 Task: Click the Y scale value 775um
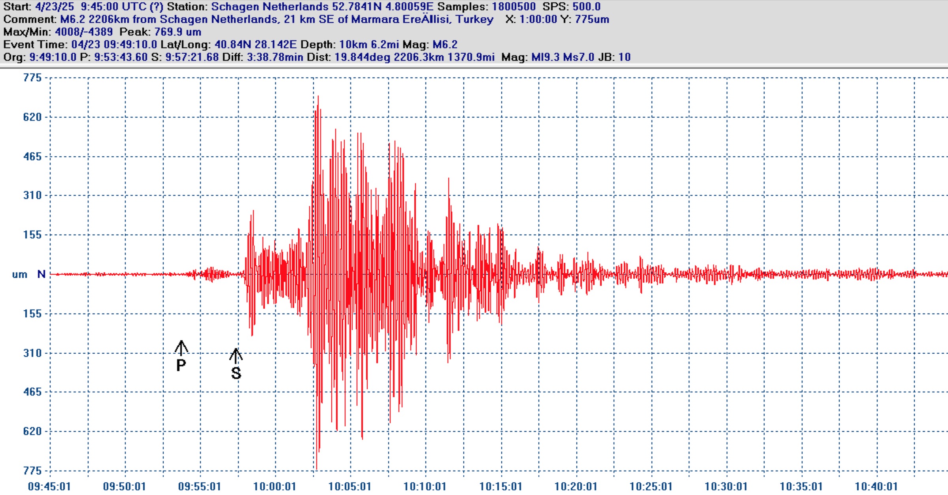(x=592, y=19)
